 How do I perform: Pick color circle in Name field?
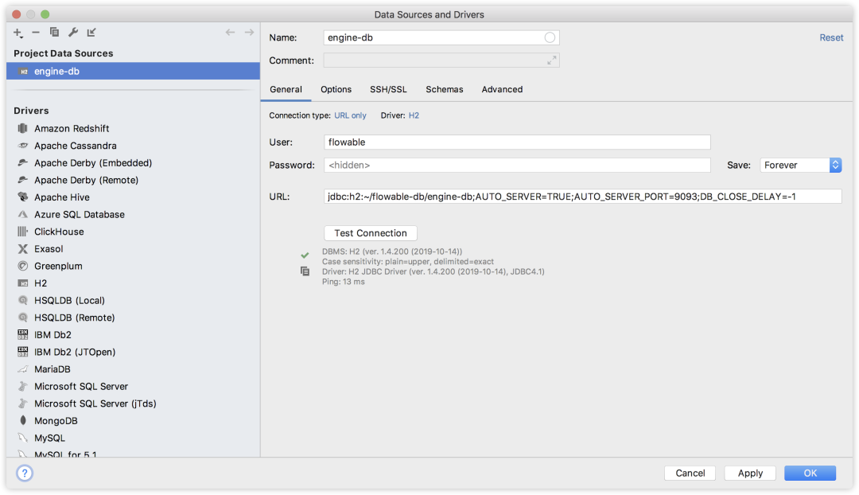[x=550, y=37]
